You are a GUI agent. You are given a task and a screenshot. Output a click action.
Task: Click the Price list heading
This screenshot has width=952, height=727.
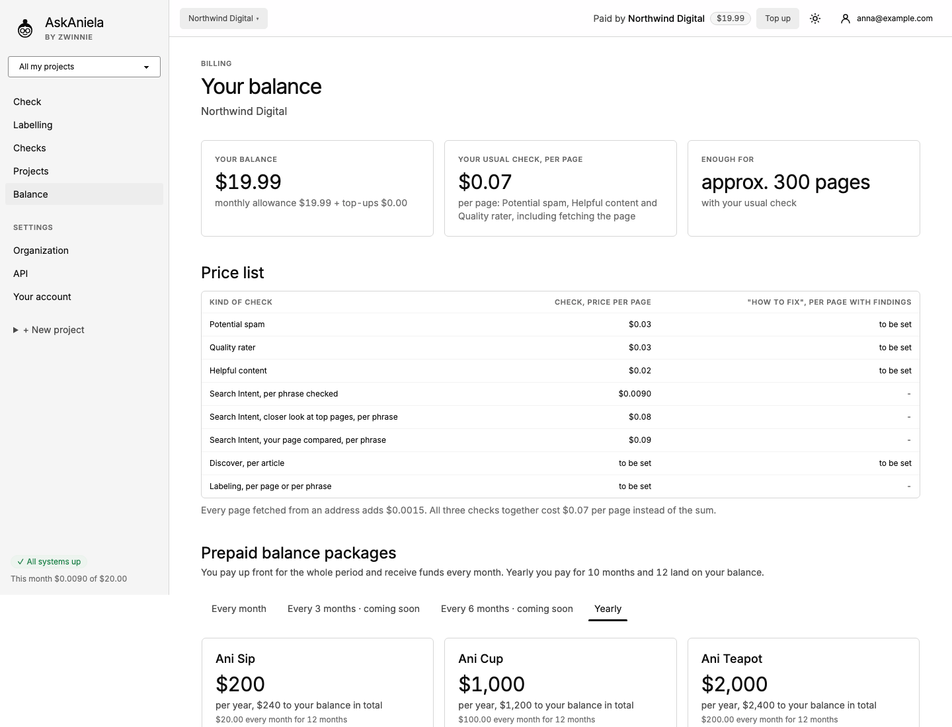232,273
